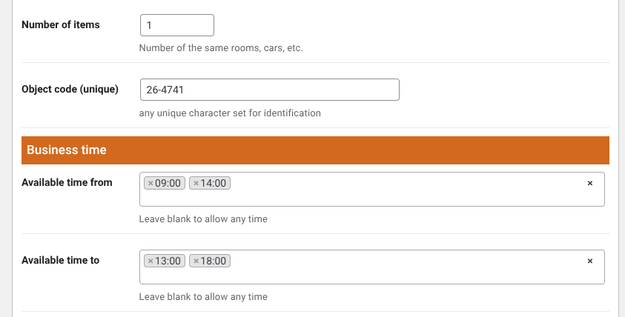Click the Number of items label

(61, 24)
